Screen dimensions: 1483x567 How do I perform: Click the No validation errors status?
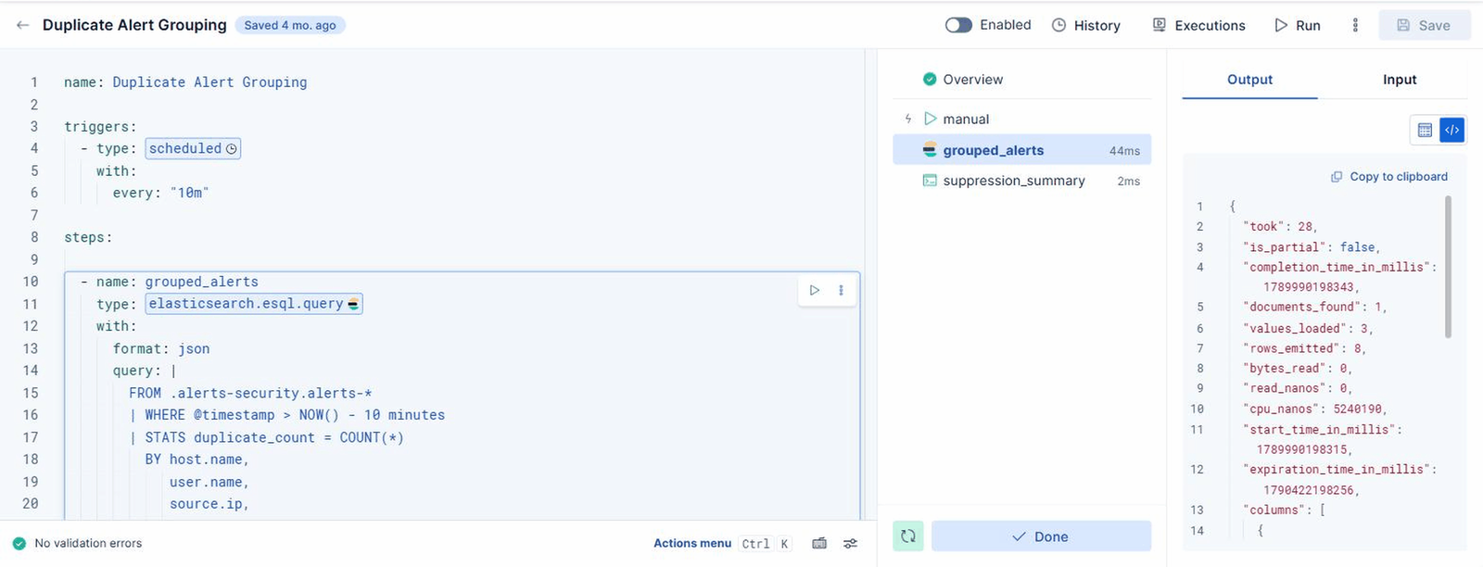click(x=88, y=544)
